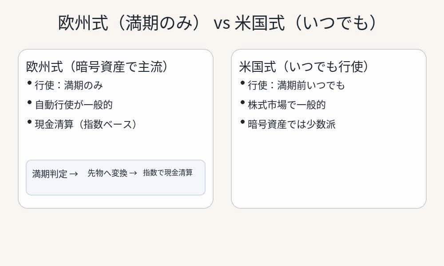444x266 pixels.
Task: Click the 満期判定 step in the flow box
Action: click(x=50, y=174)
